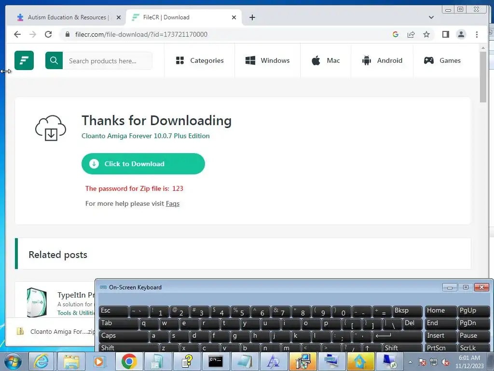This screenshot has width=494, height=371.
Task: Click the TypeItIn product box thumbnail
Action: 37,302
